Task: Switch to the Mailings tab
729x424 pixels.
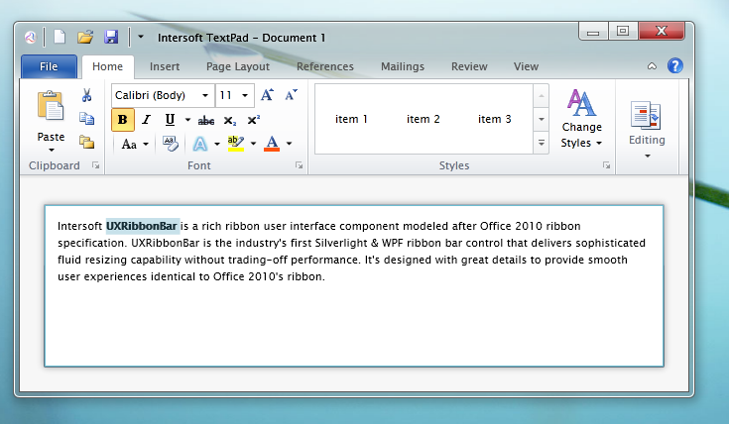Action: 403,66
